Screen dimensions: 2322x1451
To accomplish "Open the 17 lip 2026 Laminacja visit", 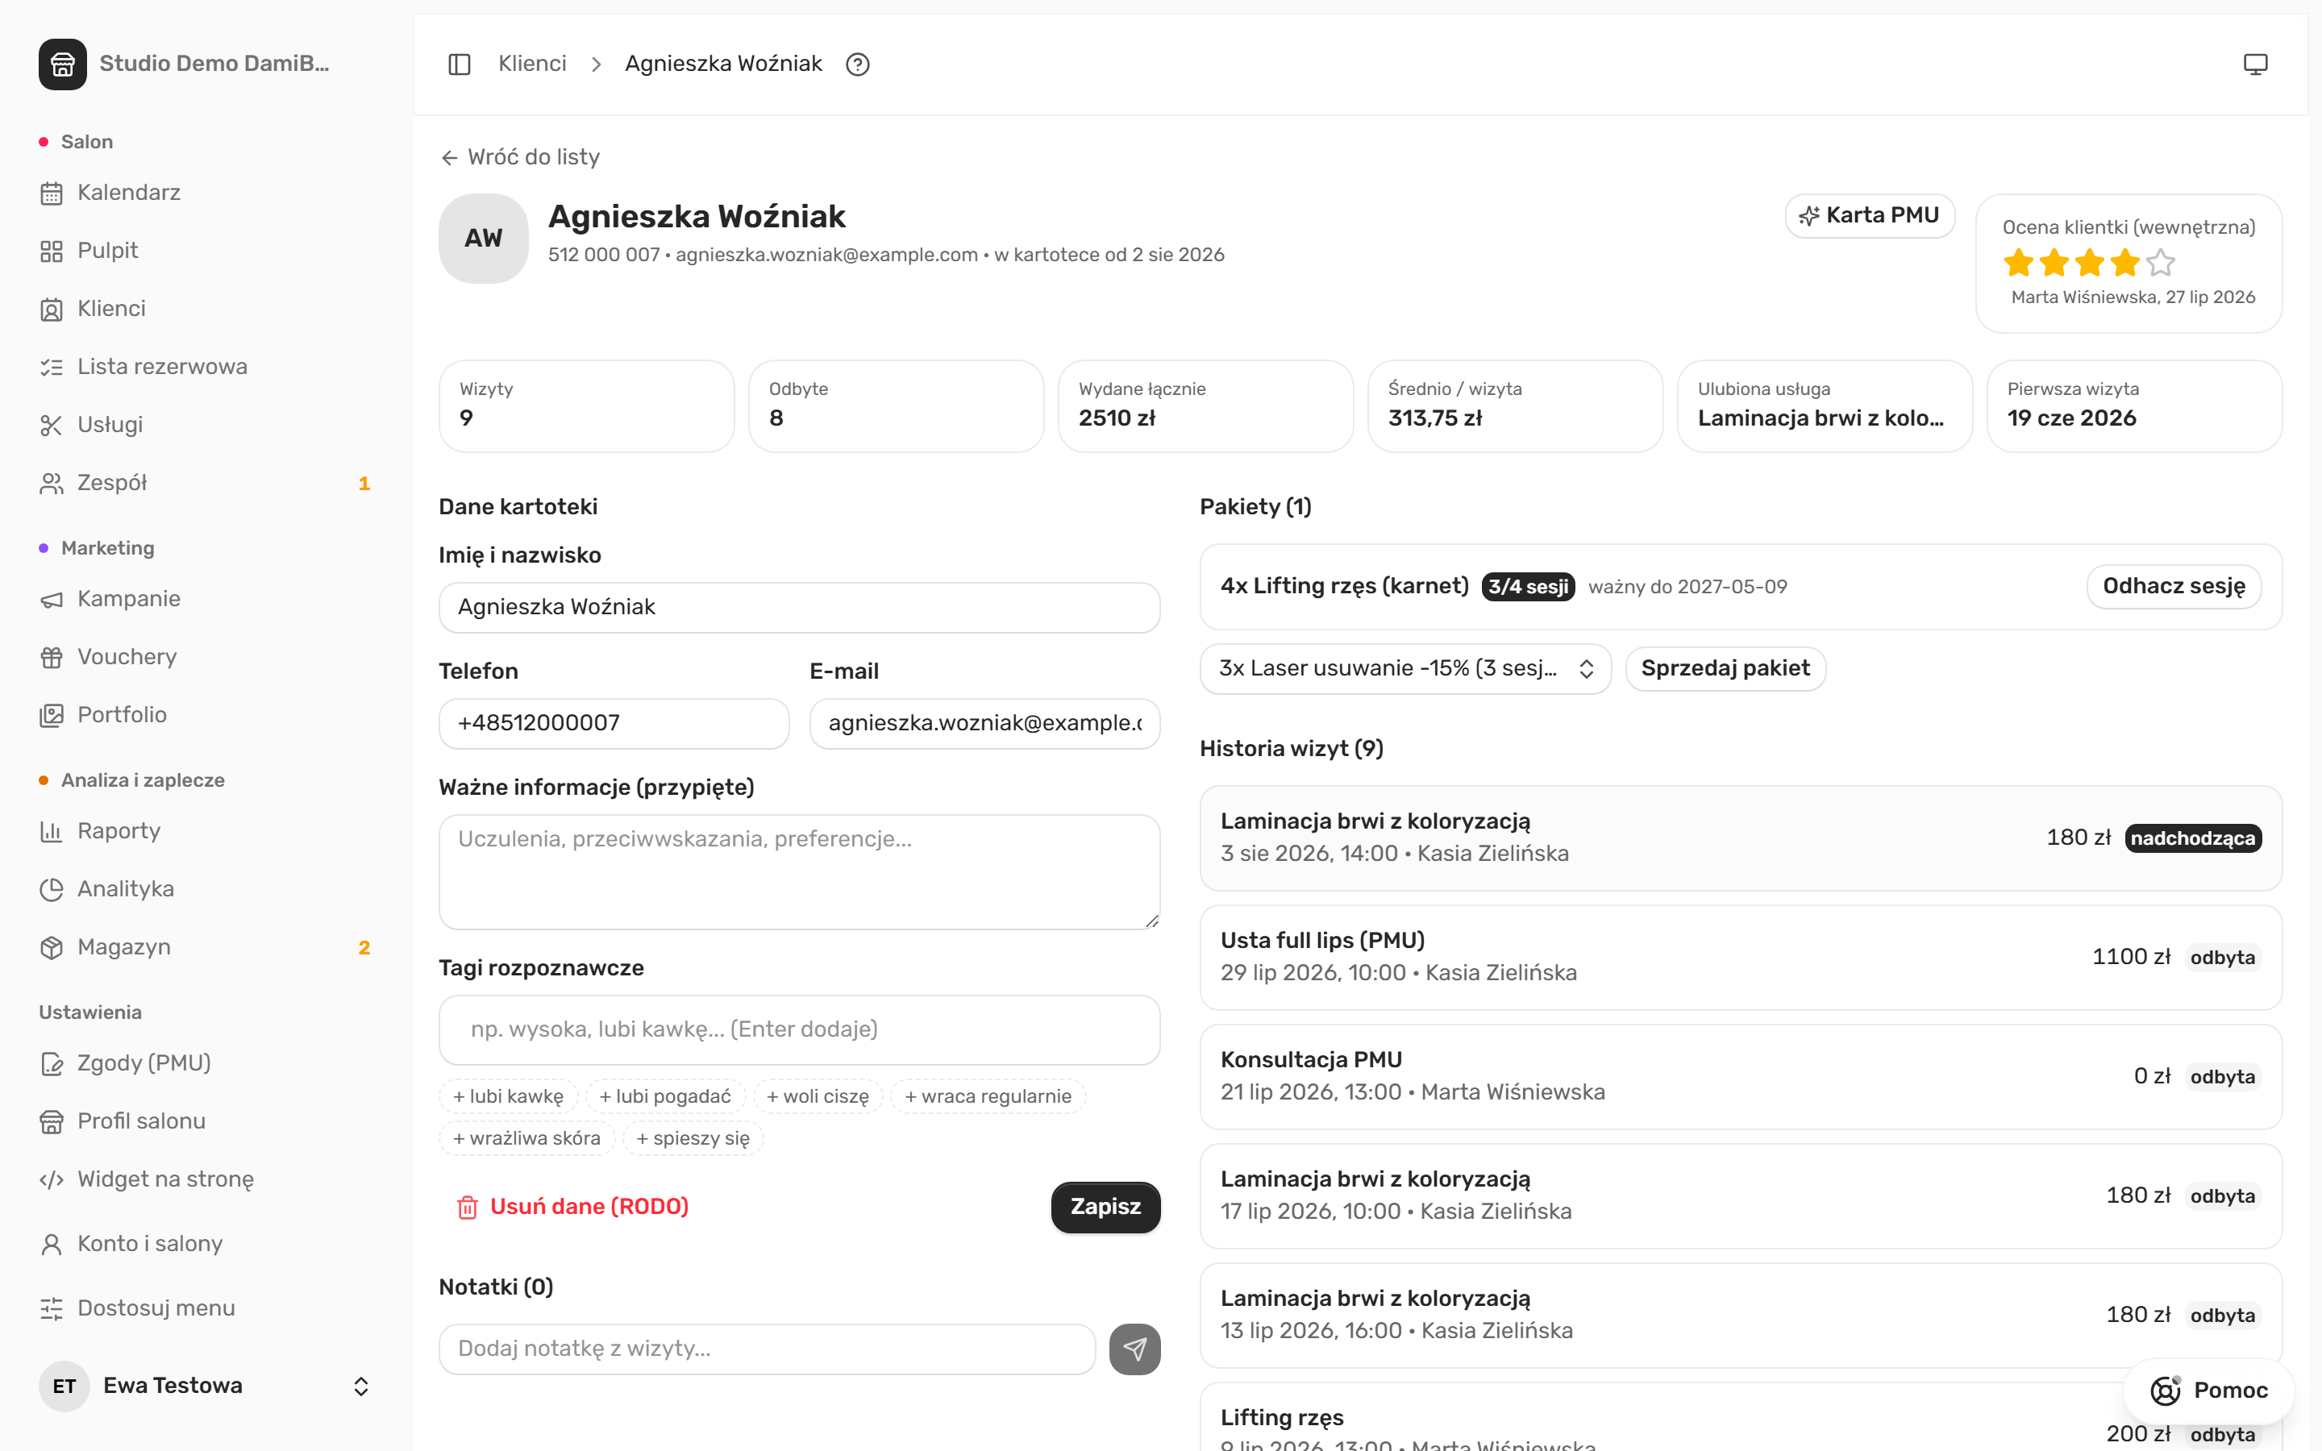I will 1741,1195.
